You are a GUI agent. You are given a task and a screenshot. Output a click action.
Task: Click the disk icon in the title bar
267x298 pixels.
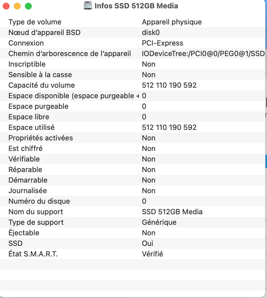coord(88,6)
